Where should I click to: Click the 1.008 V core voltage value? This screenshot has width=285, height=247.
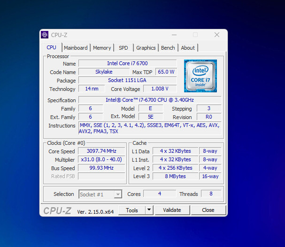(160, 89)
